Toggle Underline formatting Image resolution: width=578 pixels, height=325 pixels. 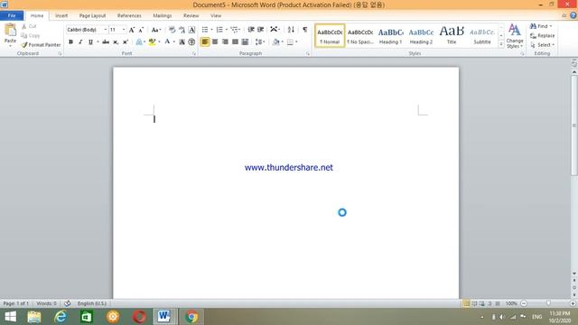click(x=90, y=42)
